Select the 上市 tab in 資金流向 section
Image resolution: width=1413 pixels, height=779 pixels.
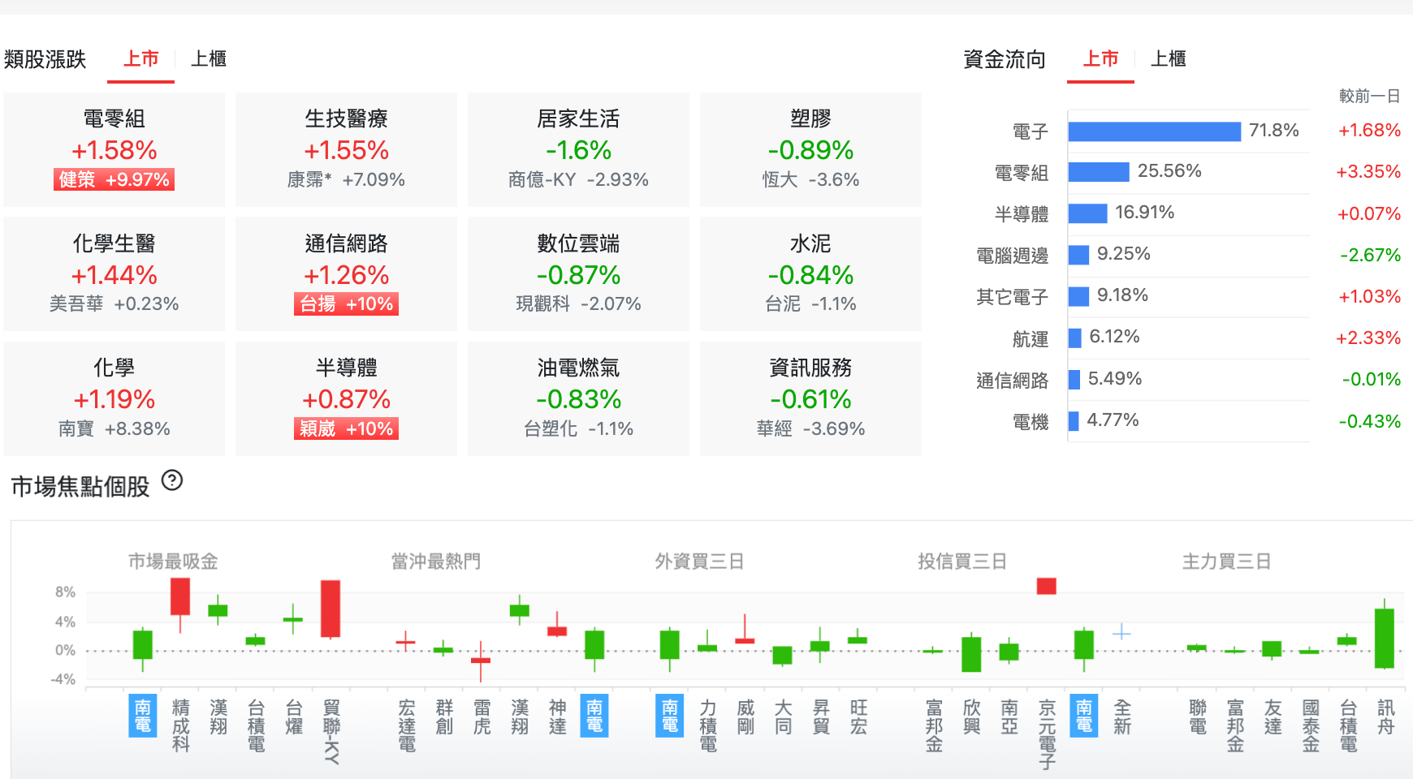pyautogui.click(x=1100, y=58)
